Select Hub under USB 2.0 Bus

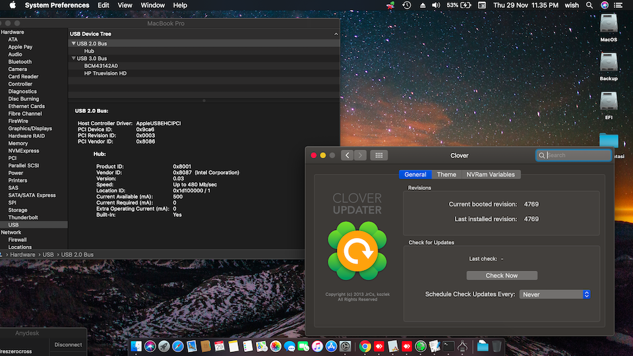(89, 51)
